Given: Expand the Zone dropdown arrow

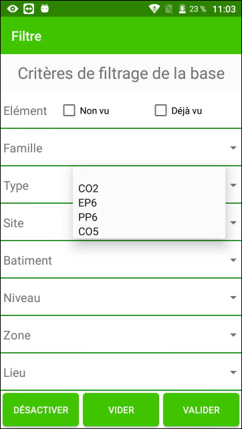Looking at the screenshot, I should 233,335.
